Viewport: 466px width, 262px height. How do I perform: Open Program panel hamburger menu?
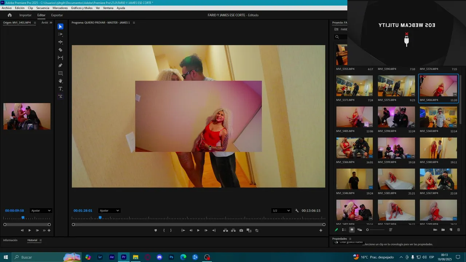[134, 23]
